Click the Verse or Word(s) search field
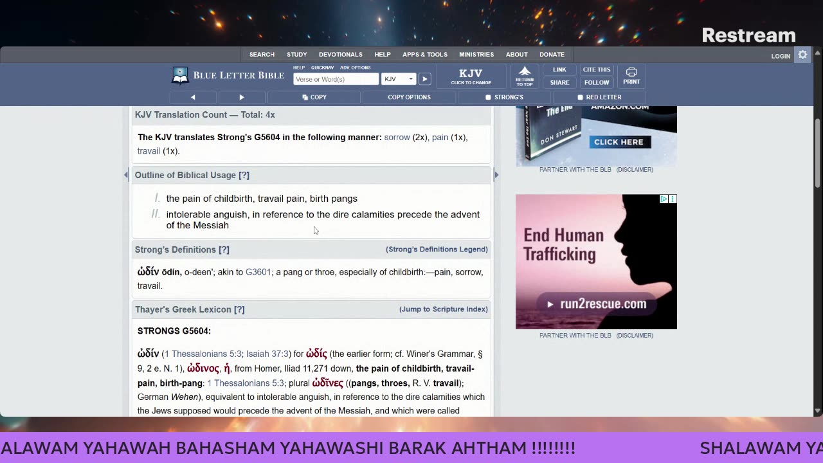The width and height of the screenshot is (823, 463). pos(336,79)
